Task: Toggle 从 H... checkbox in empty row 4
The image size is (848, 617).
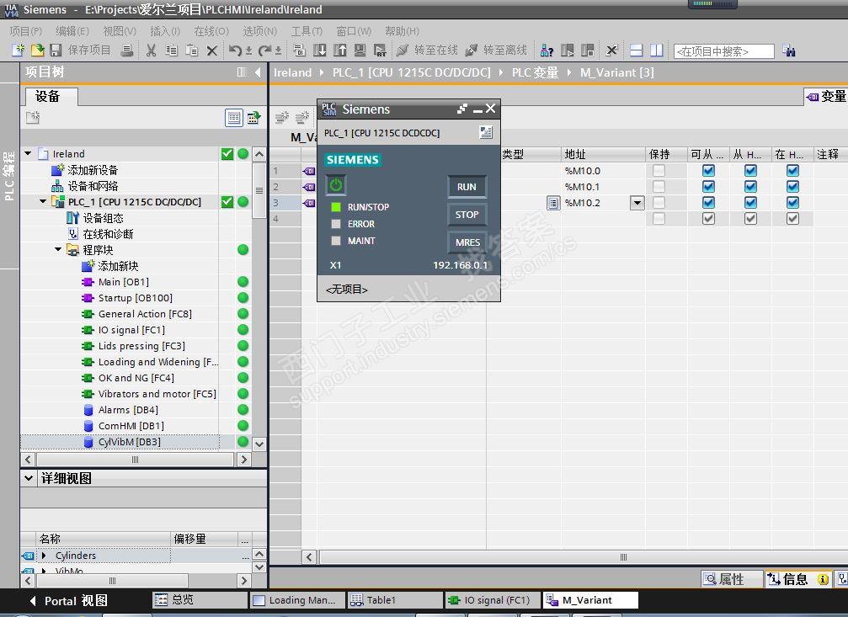Action: [x=750, y=219]
